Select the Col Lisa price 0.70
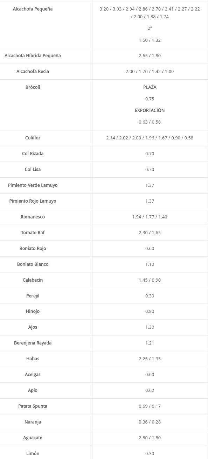This screenshot has width=208, height=459. 150,169
